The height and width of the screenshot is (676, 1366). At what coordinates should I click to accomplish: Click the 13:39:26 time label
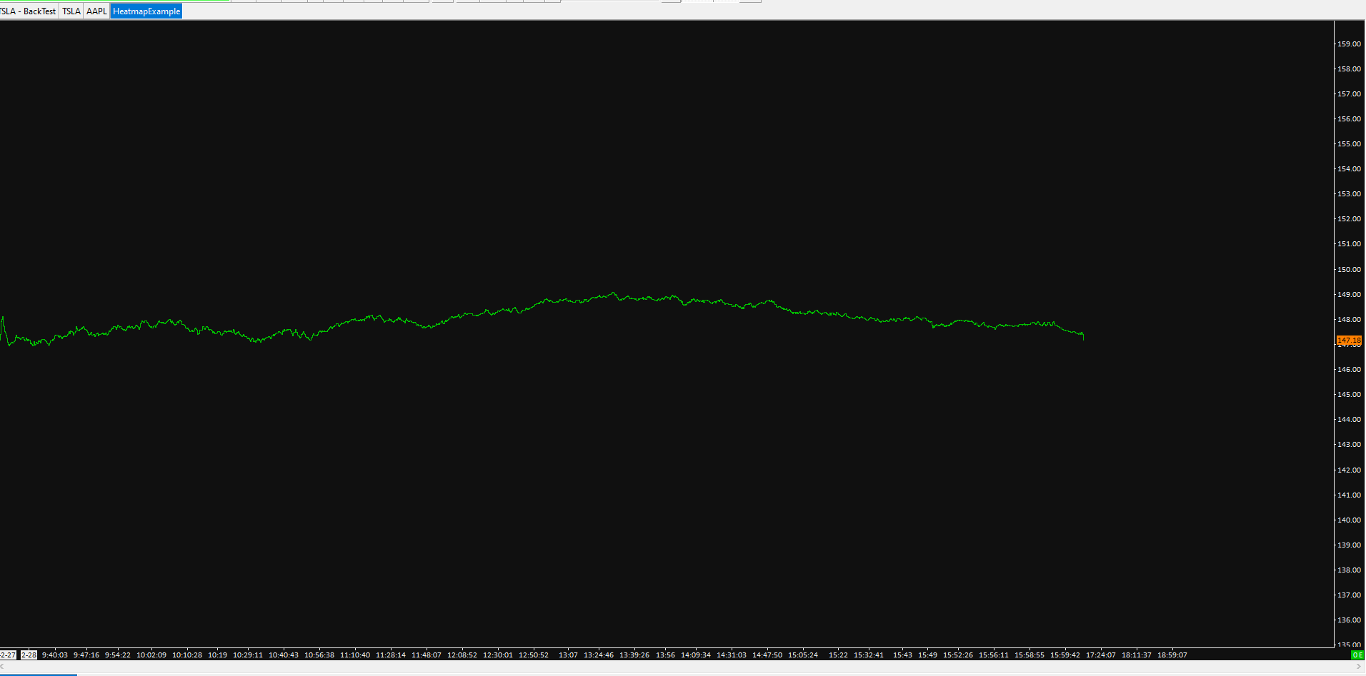pos(634,655)
